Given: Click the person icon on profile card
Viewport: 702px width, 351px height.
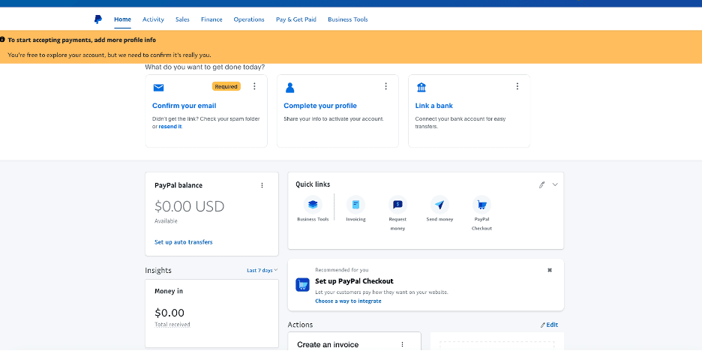Looking at the screenshot, I should pos(289,88).
